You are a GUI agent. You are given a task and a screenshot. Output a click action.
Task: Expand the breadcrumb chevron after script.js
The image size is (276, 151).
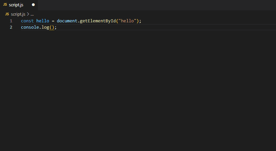pos(28,14)
